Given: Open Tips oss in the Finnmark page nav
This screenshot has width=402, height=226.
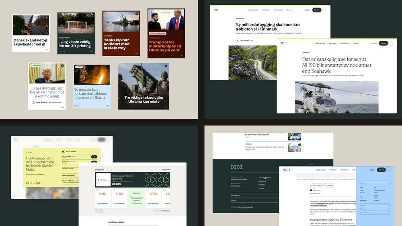Looking at the screenshot, I should [289, 10].
